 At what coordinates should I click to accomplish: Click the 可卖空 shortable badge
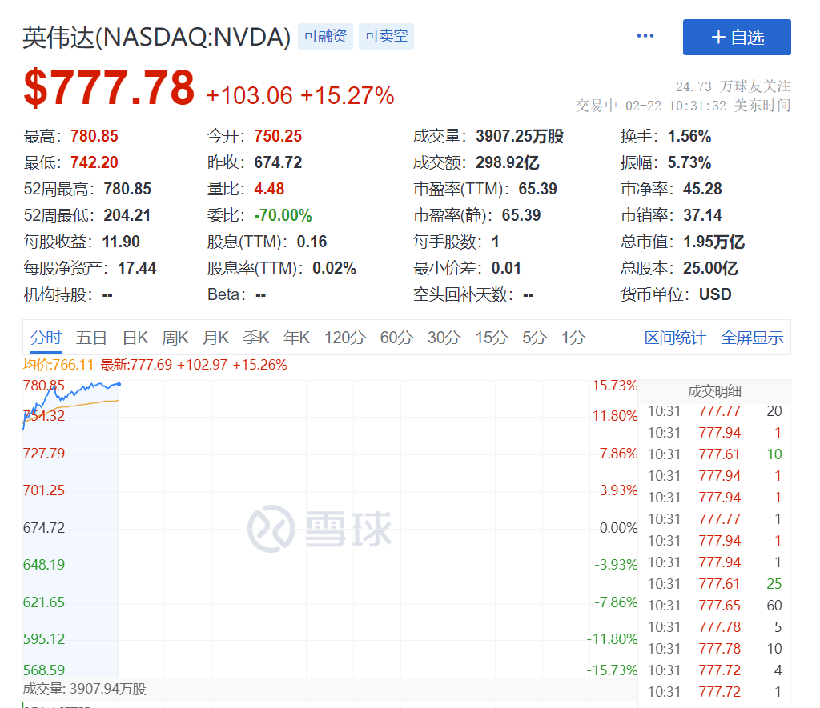tap(386, 35)
